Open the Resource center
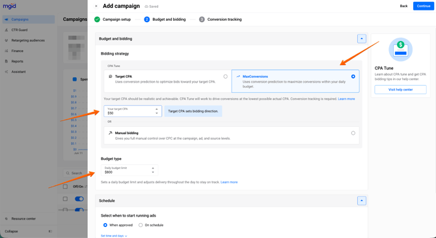 click(23, 219)
